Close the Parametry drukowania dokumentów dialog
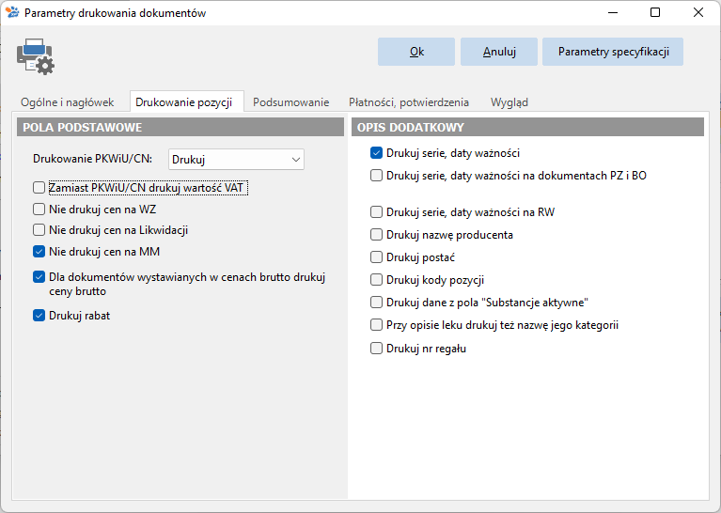This screenshot has width=721, height=513. click(x=698, y=12)
